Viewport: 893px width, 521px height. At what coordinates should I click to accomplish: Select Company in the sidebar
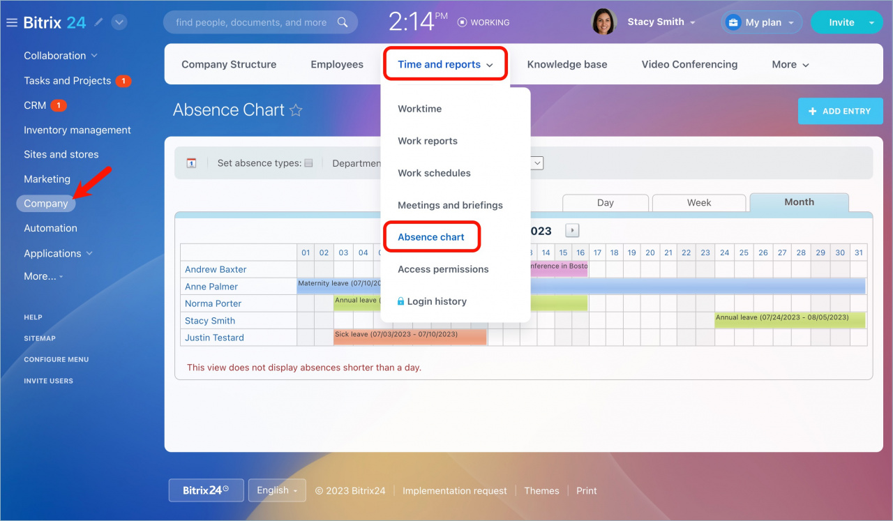coord(46,204)
